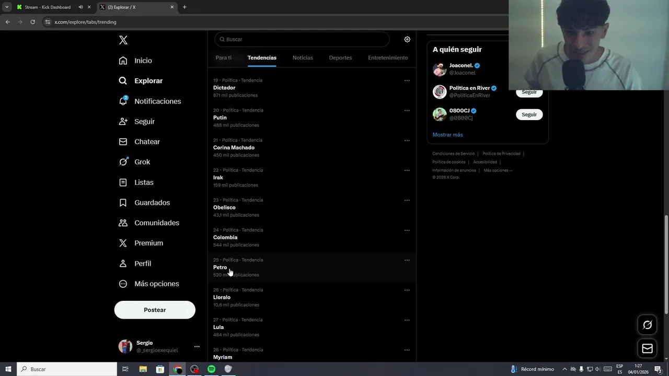669x376 pixels.
Task: Open Política de Privacidad link
Action: (x=501, y=154)
